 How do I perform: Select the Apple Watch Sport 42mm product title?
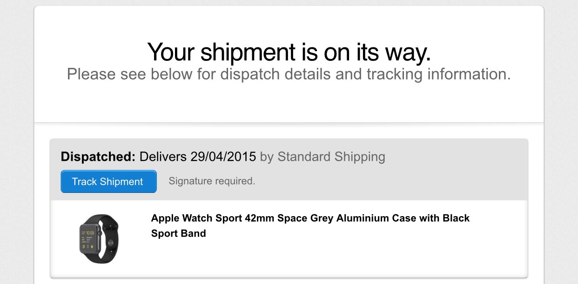tap(310, 226)
